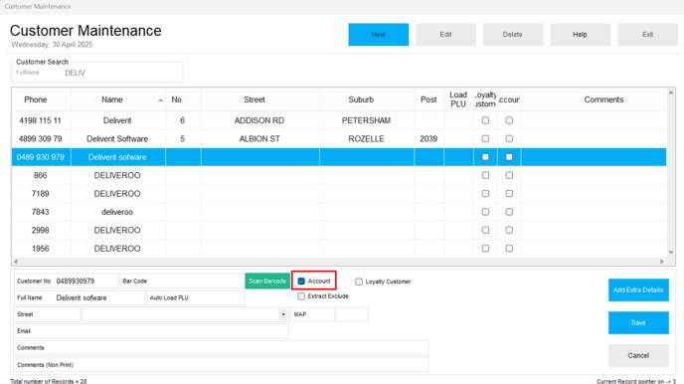Toggle loyalty checkbox in Deliverit row
This screenshot has width=684, height=384.
485,120
